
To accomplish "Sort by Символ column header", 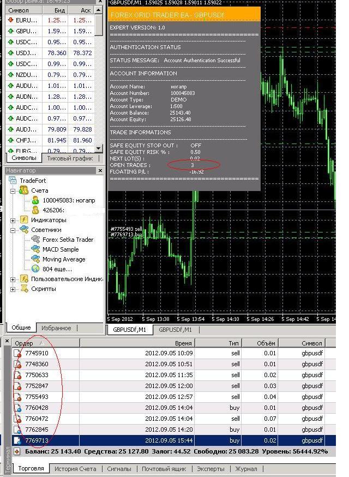I will point(302,343).
